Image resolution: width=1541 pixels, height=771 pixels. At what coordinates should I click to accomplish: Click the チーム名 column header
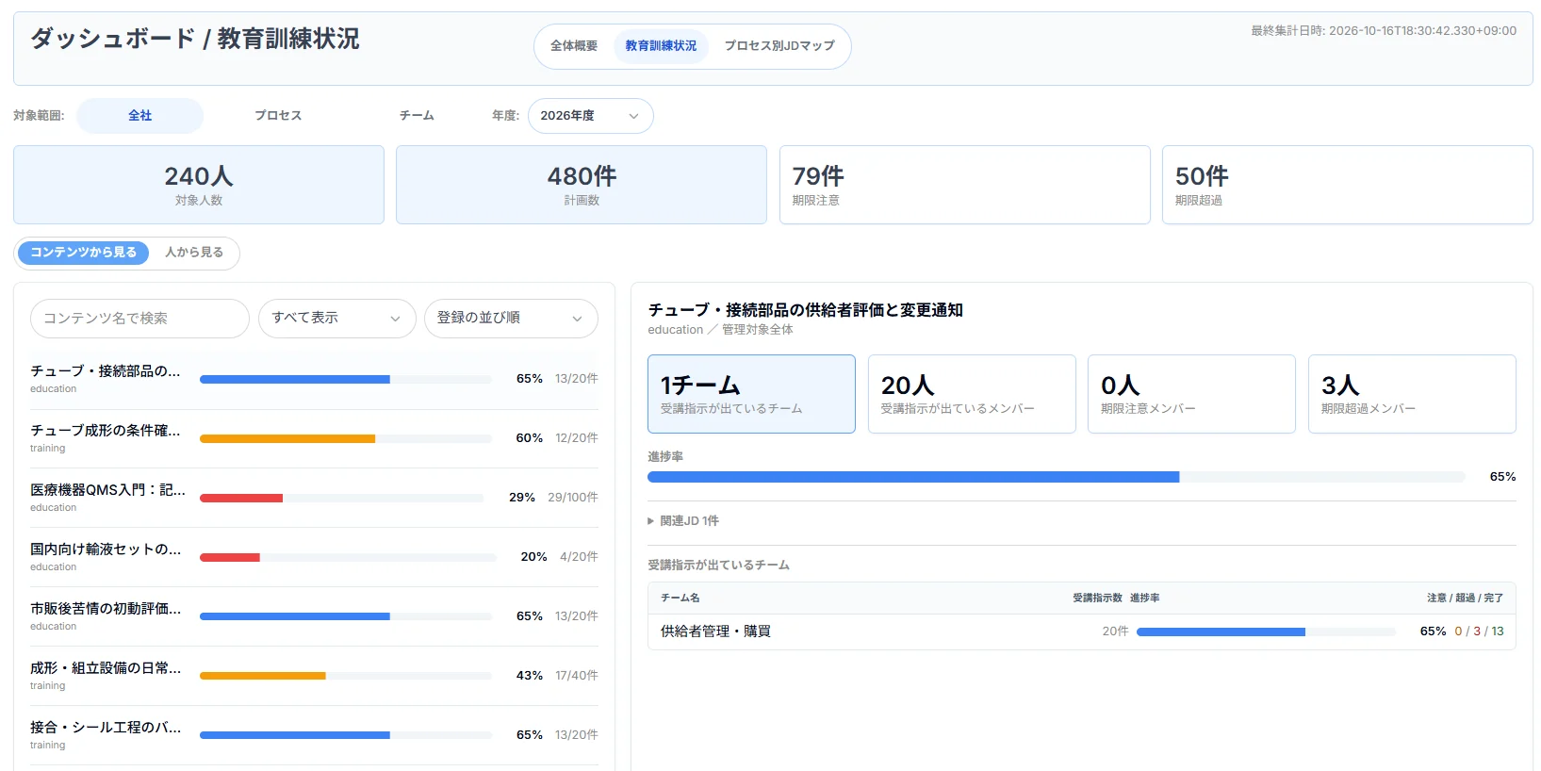[x=680, y=599]
